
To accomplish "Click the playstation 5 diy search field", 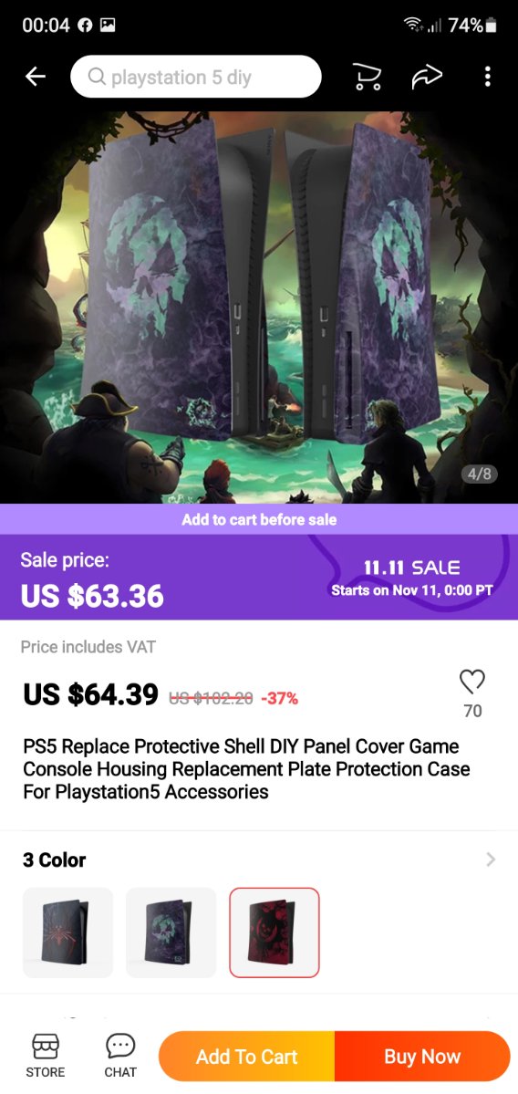I will click(x=196, y=77).
